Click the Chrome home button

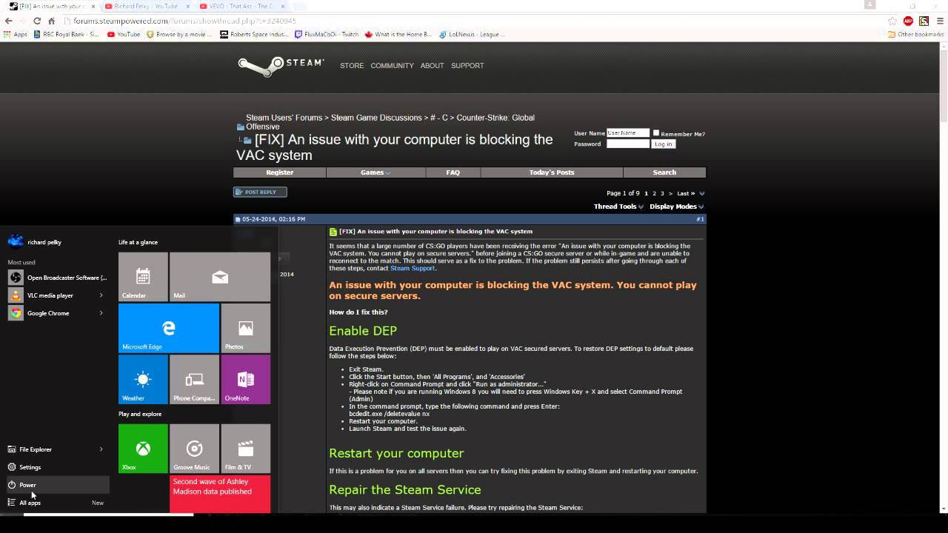coord(52,21)
